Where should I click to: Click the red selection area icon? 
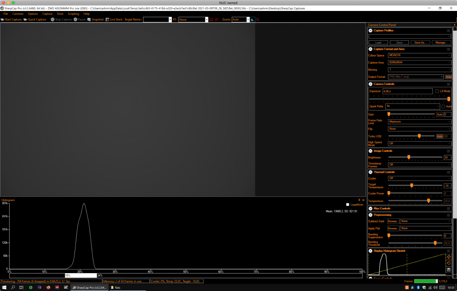[211, 20]
